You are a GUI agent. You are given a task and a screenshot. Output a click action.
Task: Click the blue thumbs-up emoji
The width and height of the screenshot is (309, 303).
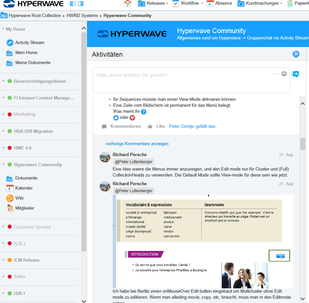coord(116,118)
